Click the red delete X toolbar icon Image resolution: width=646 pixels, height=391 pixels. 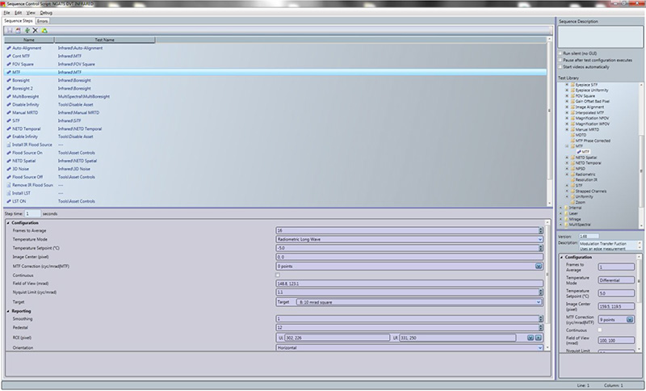[35, 30]
